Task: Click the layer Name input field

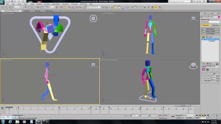Action: point(212,66)
